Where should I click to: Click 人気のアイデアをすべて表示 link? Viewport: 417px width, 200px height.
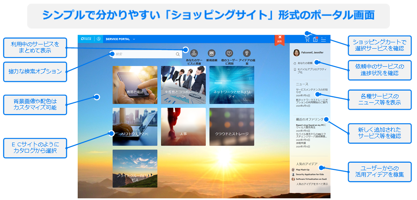tap(312, 184)
